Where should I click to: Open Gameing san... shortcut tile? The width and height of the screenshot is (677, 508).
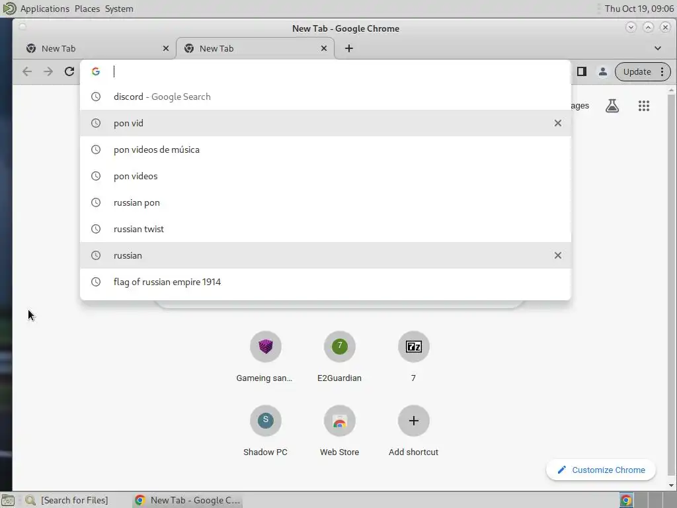[x=265, y=357]
